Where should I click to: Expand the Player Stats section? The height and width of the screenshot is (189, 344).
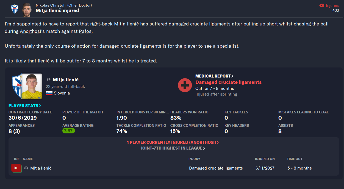coord(25,105)
